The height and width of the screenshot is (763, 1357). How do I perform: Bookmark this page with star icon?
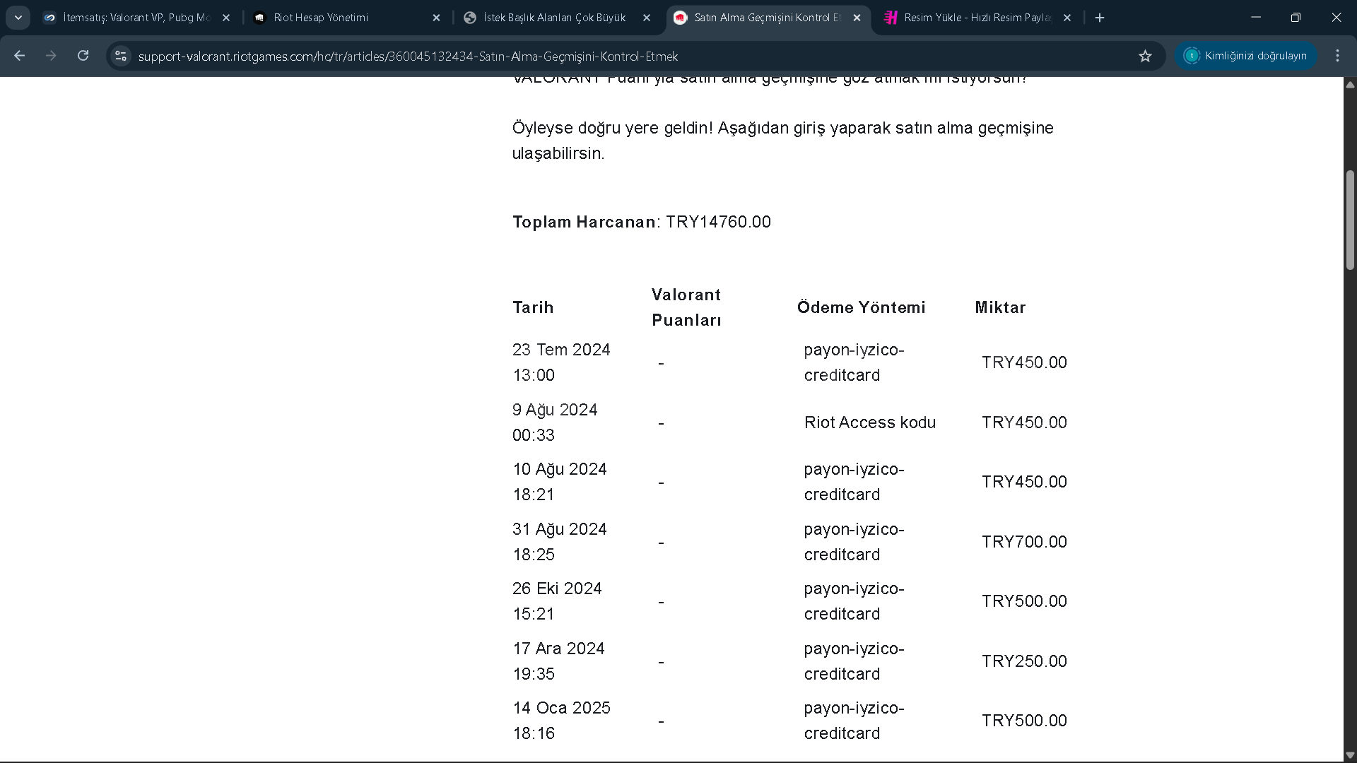(x=1145, y=56)
